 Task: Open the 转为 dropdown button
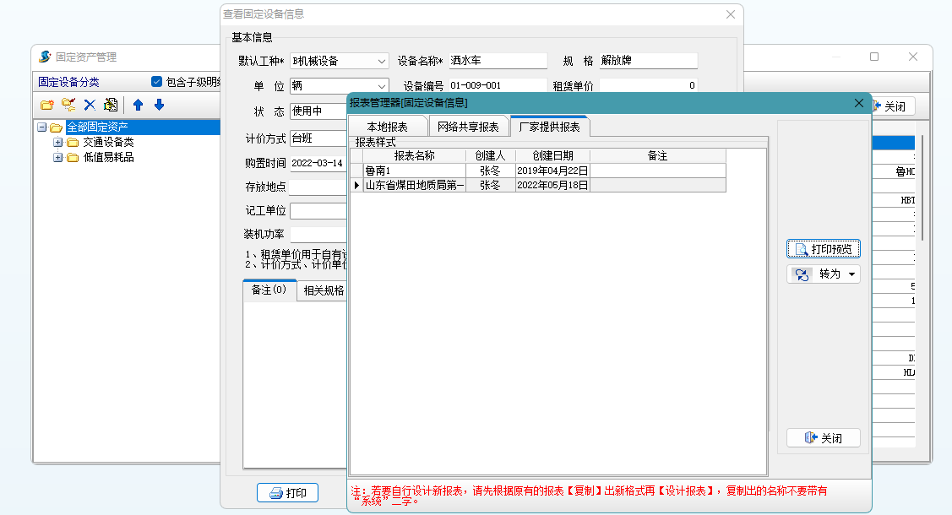pyautogui.click(x=824, y=274)
